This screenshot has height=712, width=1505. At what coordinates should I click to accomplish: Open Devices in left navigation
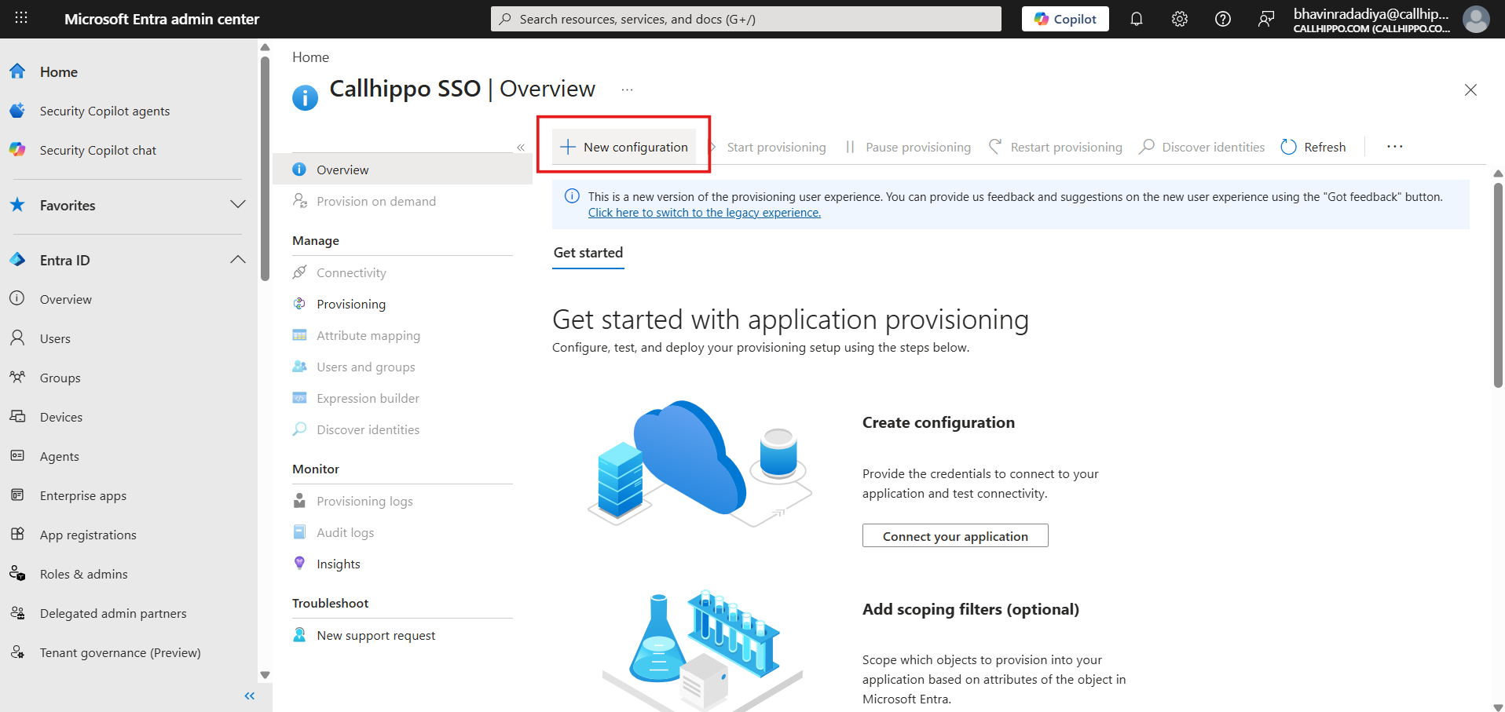61,417
